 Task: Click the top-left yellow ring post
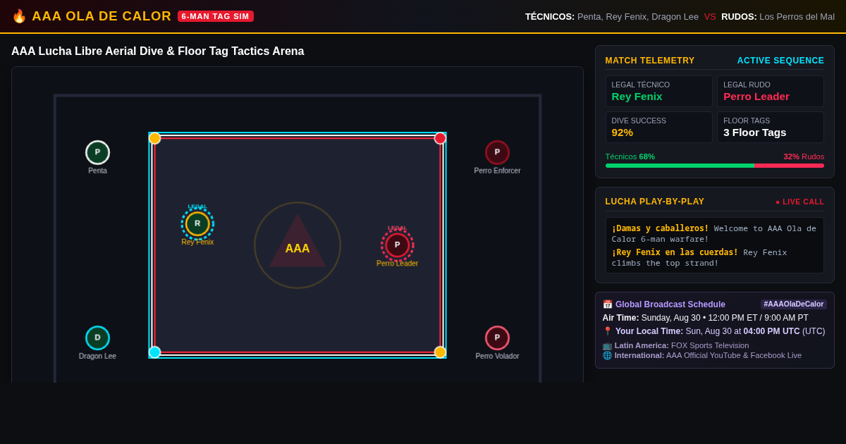(154, 138)
